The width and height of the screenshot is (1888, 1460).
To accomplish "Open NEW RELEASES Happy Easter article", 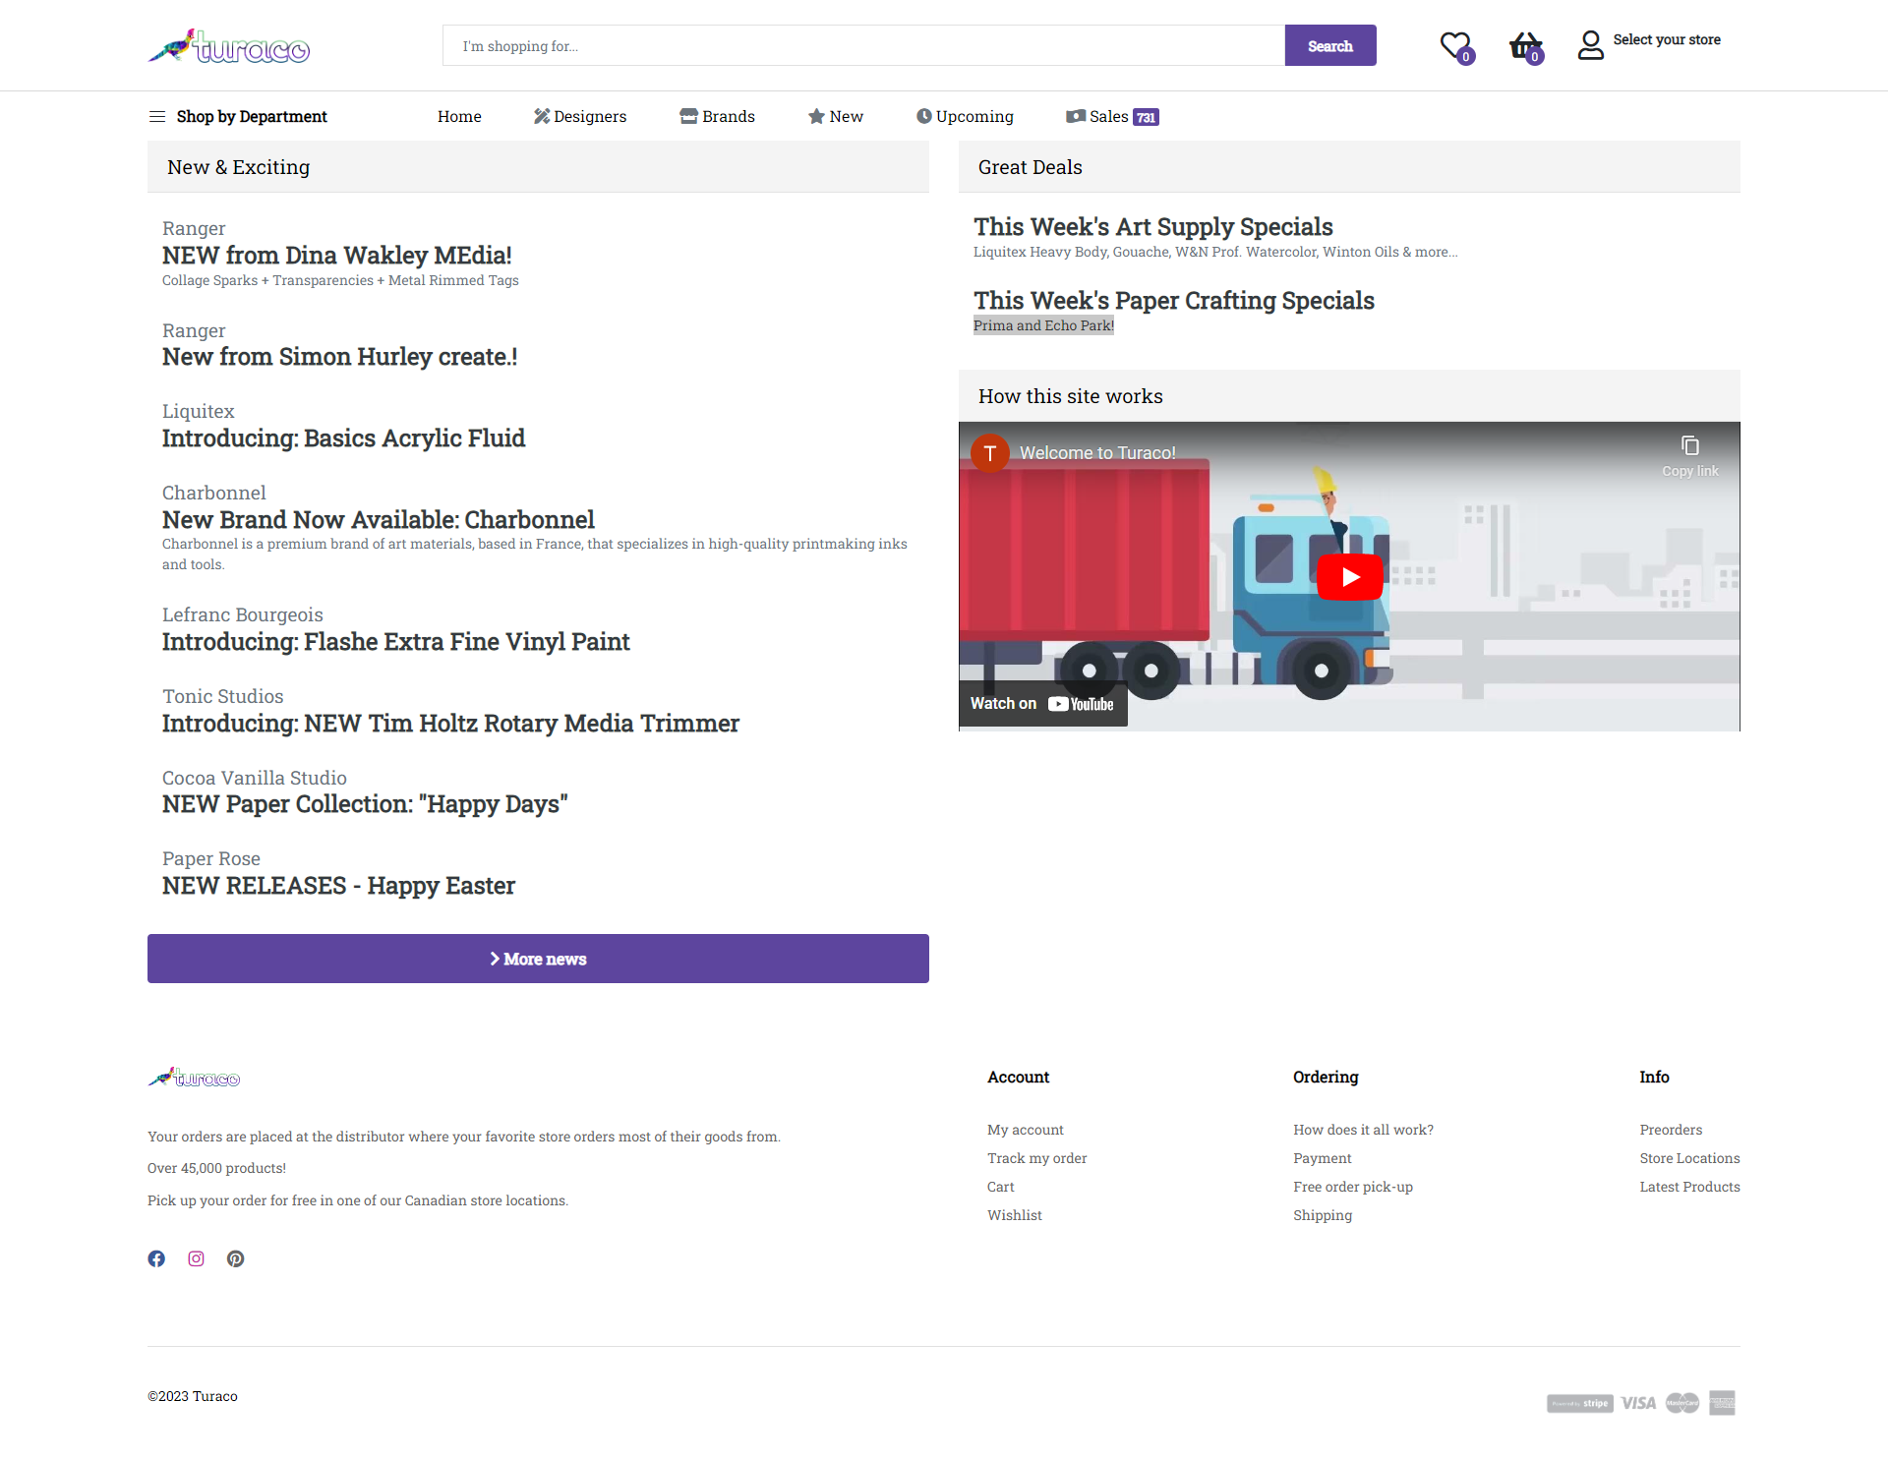I will [x=339, y=886].
